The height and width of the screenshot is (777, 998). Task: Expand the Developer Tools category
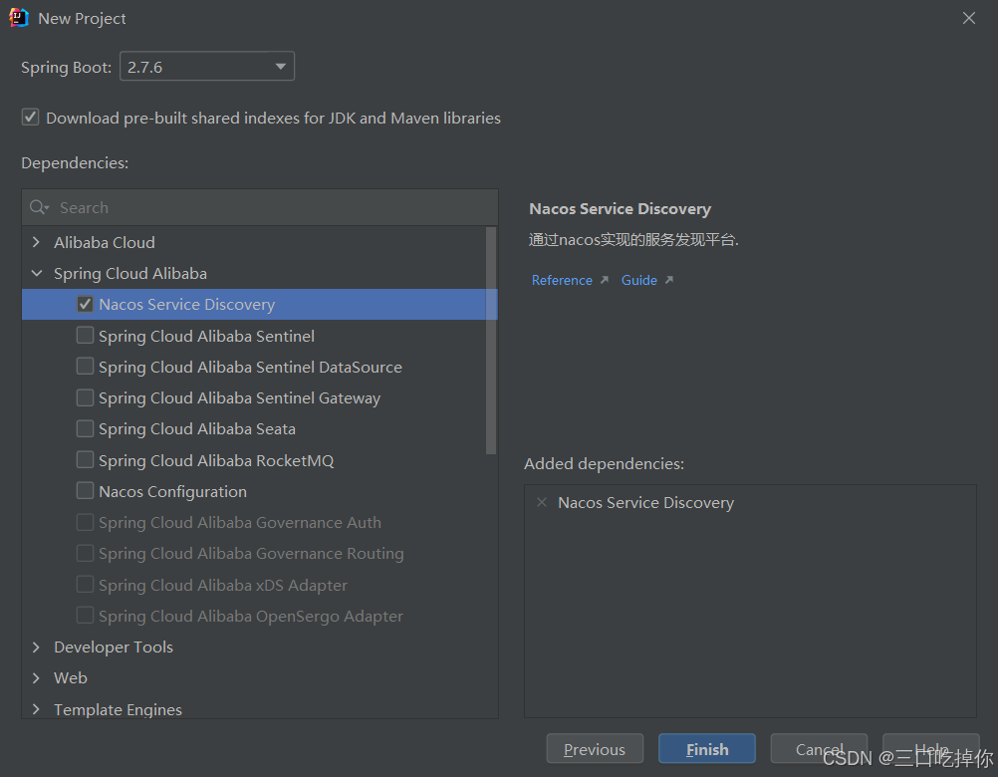[36, 647]
